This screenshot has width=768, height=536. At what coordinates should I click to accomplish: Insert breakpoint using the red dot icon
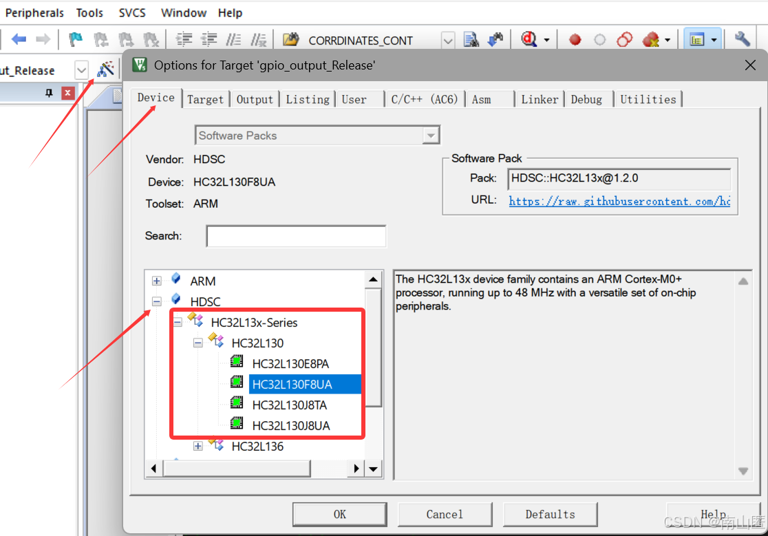(x=575, y=40)
